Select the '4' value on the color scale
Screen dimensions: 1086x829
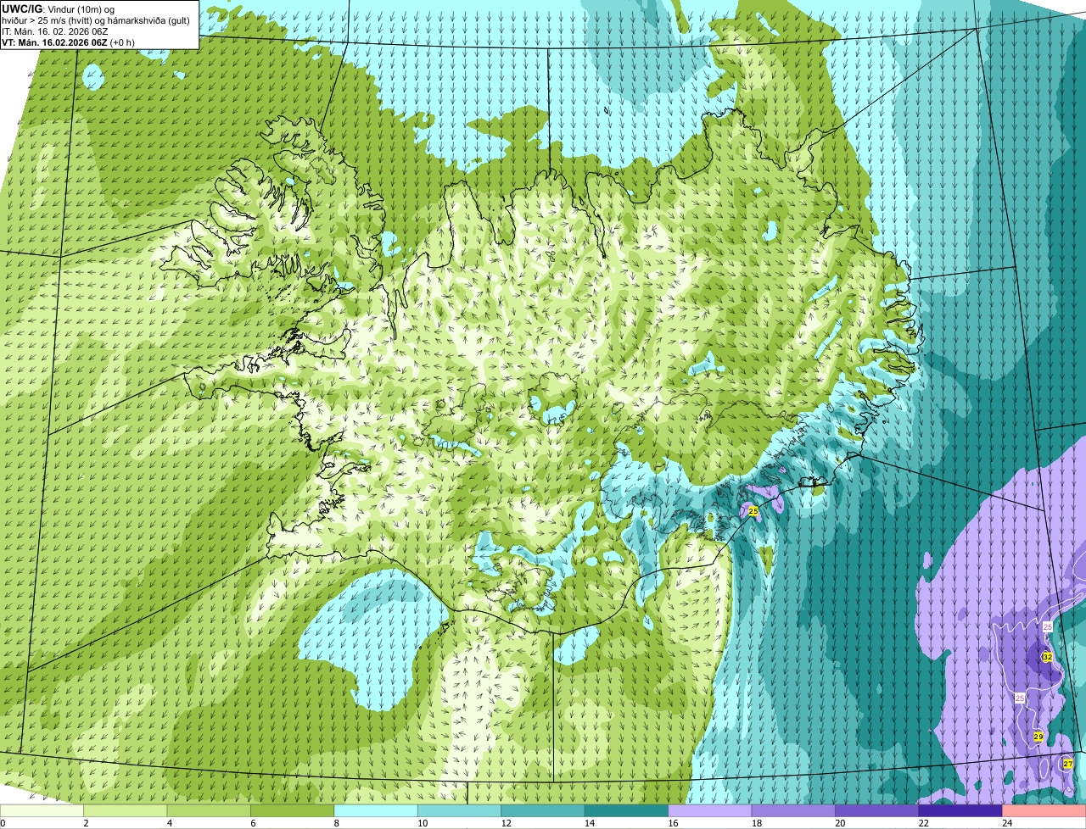(x=168, y=823)
